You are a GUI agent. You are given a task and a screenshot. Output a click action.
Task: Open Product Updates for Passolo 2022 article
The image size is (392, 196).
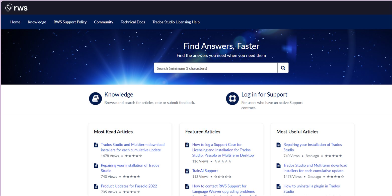tap(129, 186)
